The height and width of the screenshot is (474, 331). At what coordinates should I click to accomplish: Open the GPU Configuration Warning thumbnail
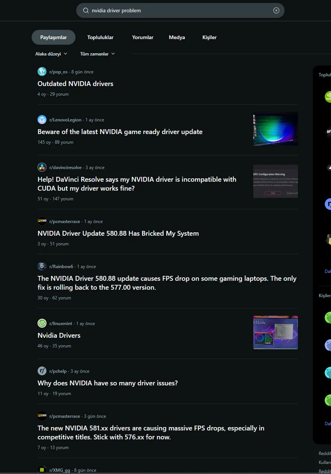coord(276,181)
